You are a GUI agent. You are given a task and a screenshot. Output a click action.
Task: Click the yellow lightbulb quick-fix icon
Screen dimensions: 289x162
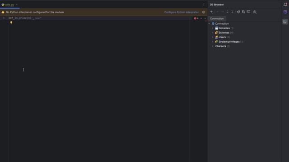[x=11, y=22]
